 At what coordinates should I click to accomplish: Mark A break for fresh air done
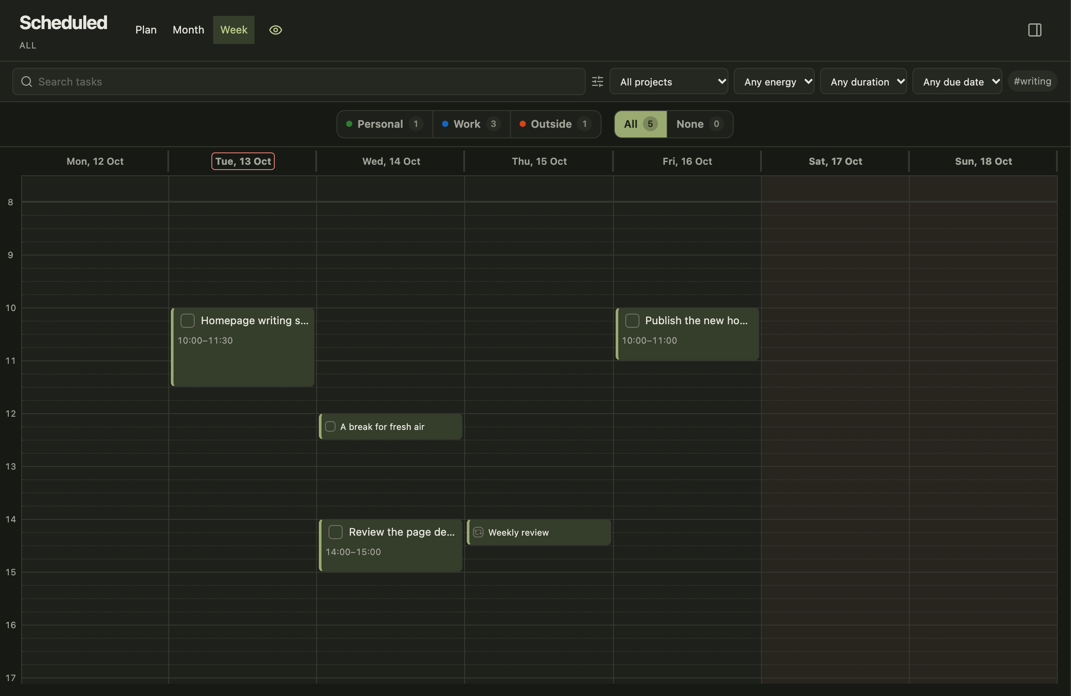click(330, 426)
